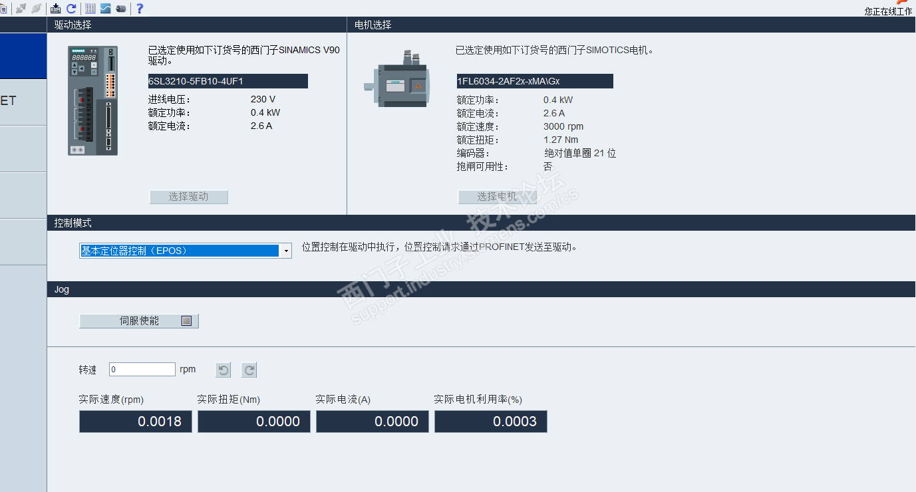Click the motor's 0.4 kW rated power value
916x492 pixels.
point(558,100)
